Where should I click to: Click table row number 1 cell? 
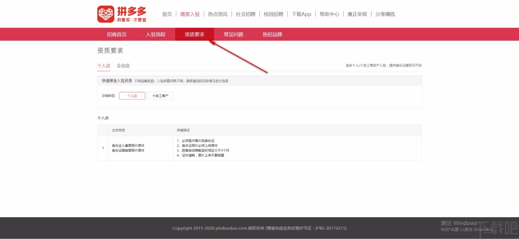click(103, 148)
